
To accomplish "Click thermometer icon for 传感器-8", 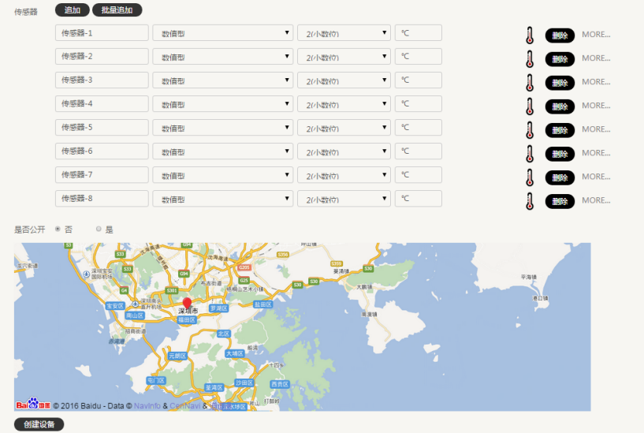I will [x=530, y=200].
